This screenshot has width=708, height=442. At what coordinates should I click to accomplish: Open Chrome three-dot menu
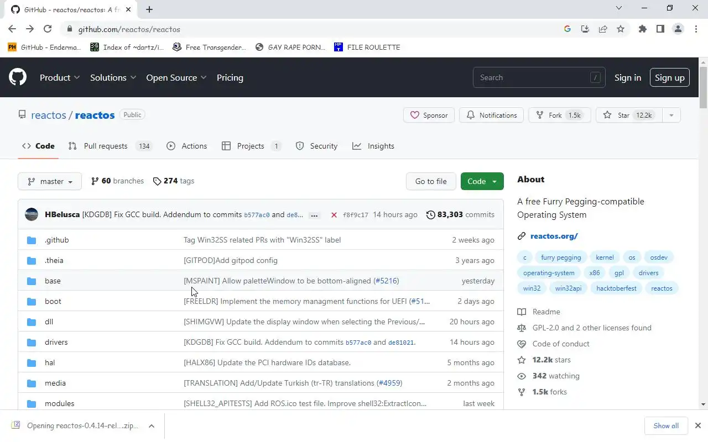pyautogui.click(x=696, y=29)
